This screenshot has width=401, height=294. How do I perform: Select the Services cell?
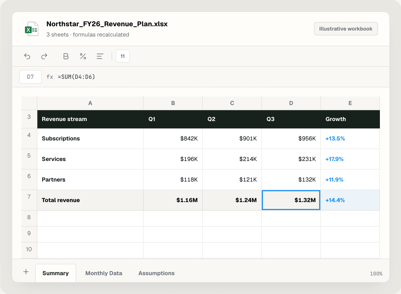point(90,159)
